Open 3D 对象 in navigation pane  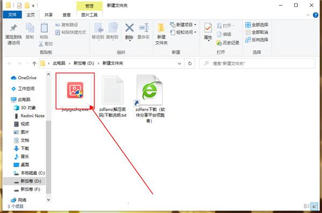(25, 108)
